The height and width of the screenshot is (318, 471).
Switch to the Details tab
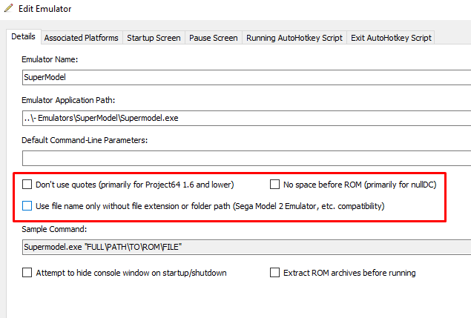tap(23, 36)
